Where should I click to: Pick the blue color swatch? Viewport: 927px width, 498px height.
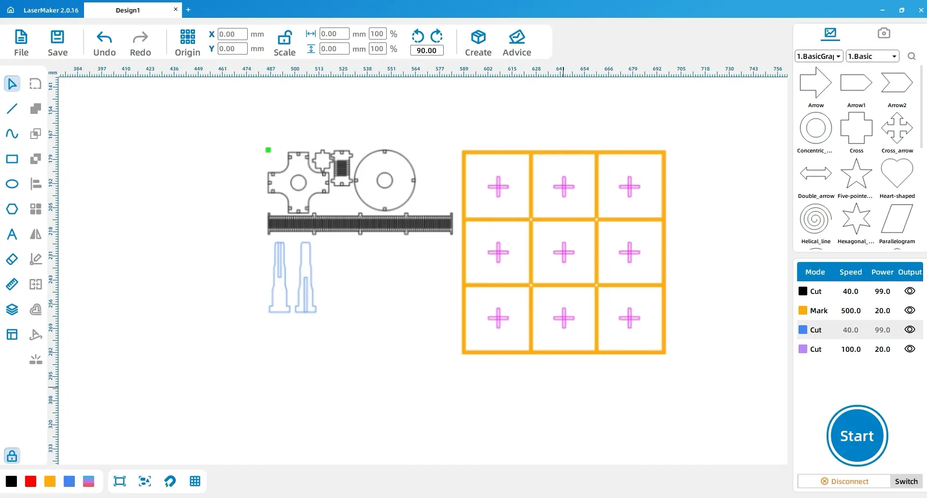click(69, 481)
